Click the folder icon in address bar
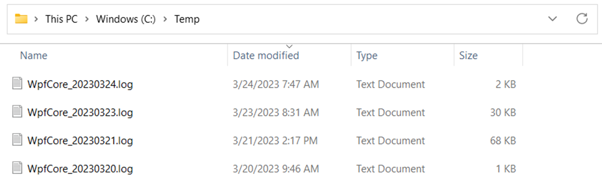The height and width of the screenshot is (182, 602). [21, 19]
